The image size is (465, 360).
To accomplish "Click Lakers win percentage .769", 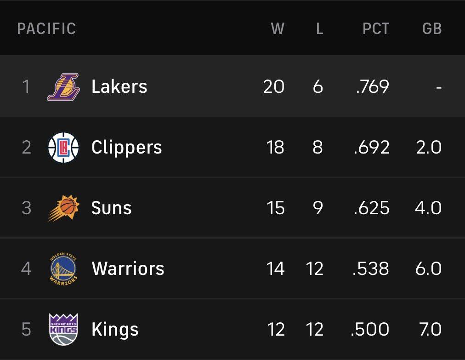I will (x=373, y=86).
